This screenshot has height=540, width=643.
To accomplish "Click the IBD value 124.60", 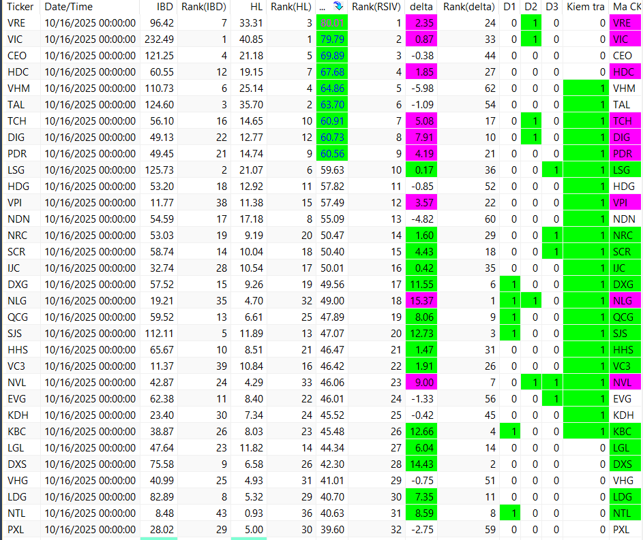I will click(x=159, y=105).
